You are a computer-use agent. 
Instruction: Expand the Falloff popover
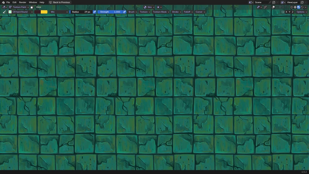188,12
